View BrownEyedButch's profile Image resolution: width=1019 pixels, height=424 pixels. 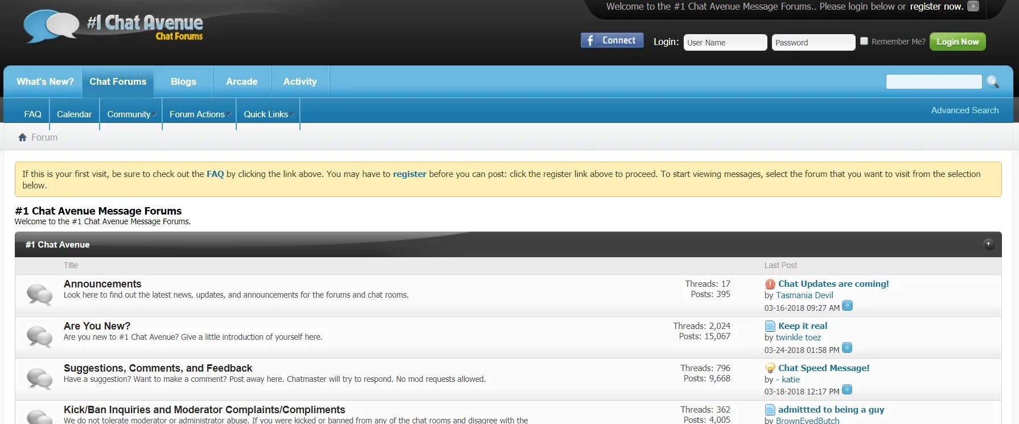pyautogui.click(x=807, y=421)
